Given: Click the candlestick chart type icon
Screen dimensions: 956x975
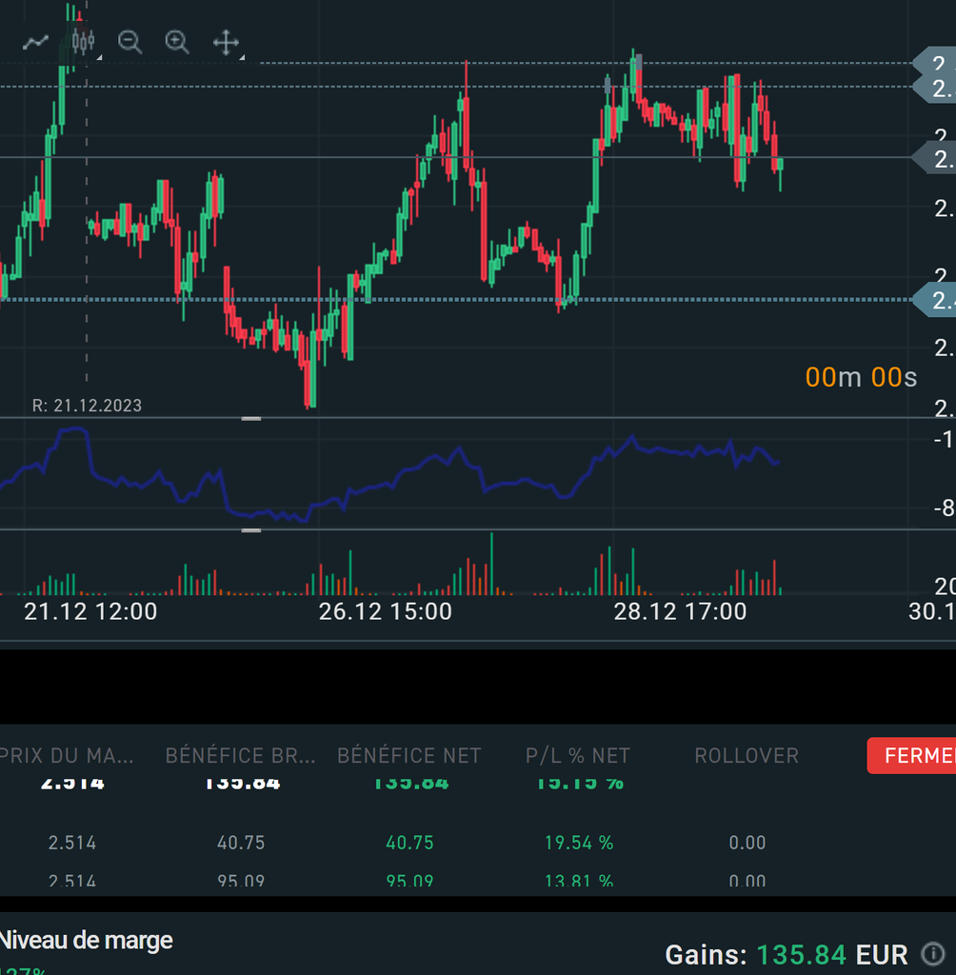Looking at the screenshot, I should pyautogui.click(x=83, y=42).
